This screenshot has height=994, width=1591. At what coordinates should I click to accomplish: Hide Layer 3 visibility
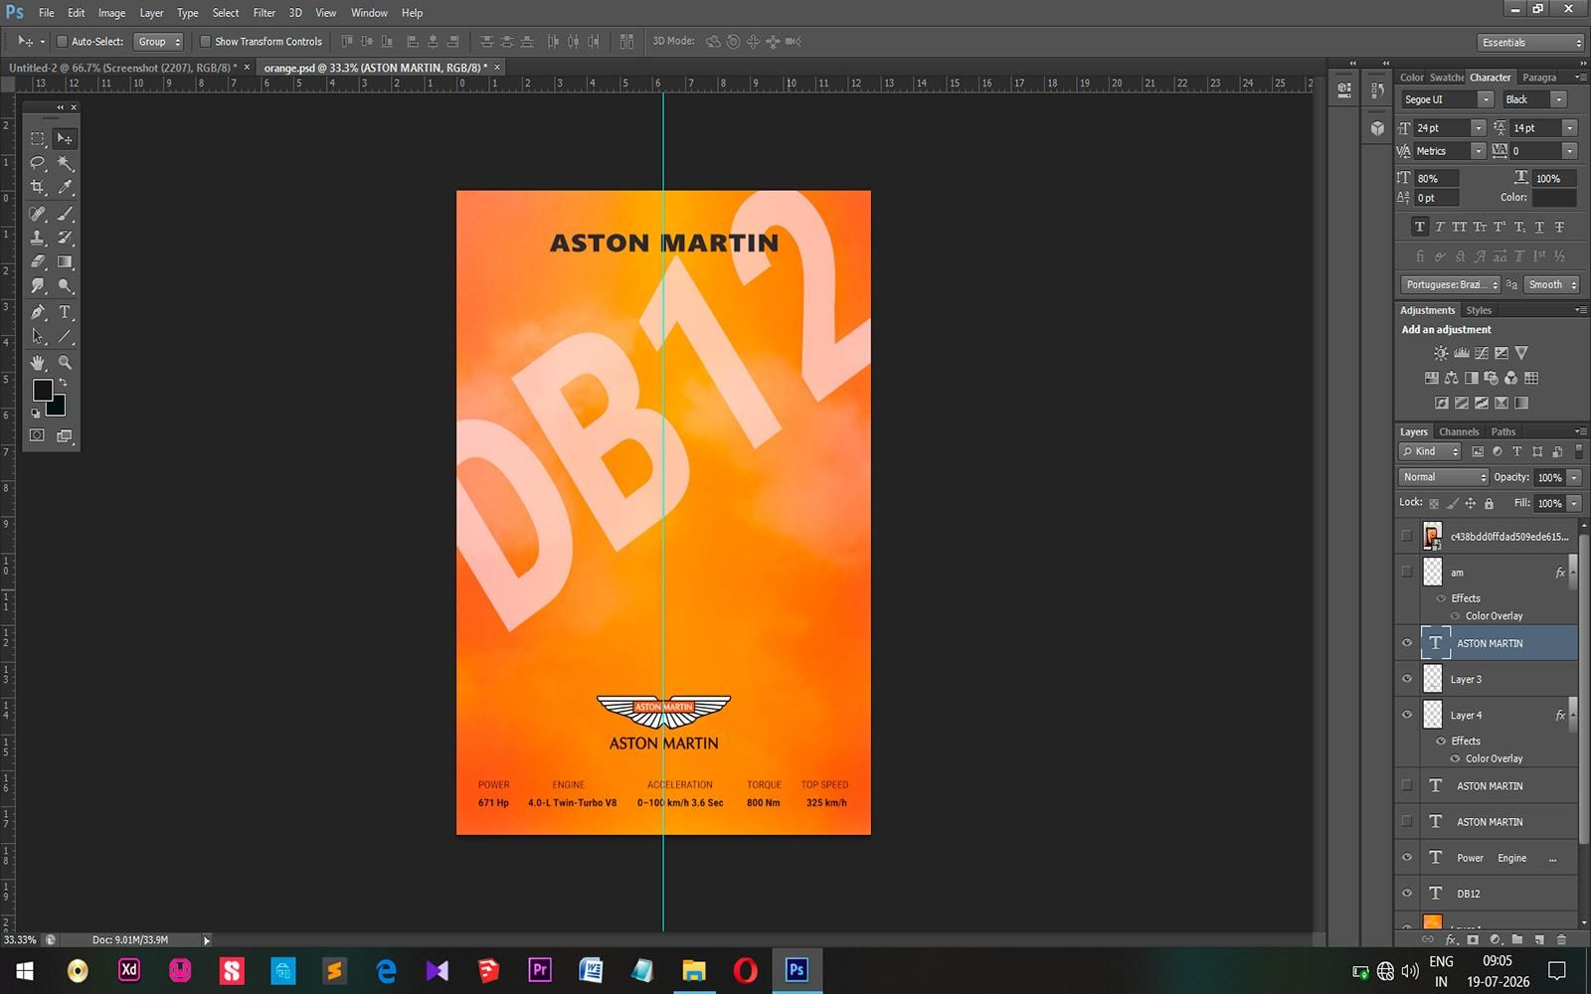pos(1406,679)
